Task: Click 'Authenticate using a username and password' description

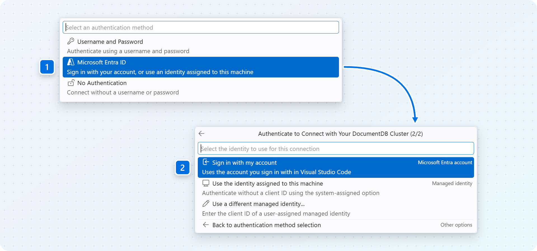Action: 128,51
